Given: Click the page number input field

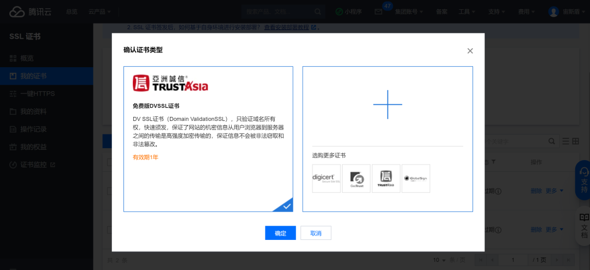Looking at the screenshot, I should click(512, 260).
